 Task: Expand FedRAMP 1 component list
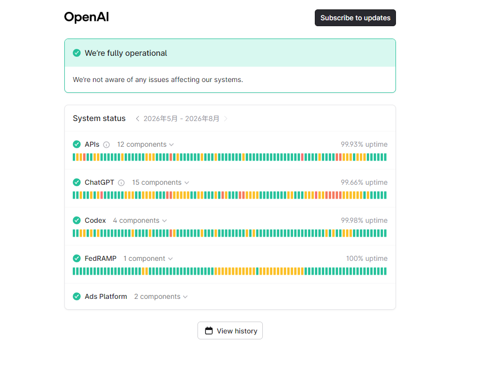pos(148,258)
